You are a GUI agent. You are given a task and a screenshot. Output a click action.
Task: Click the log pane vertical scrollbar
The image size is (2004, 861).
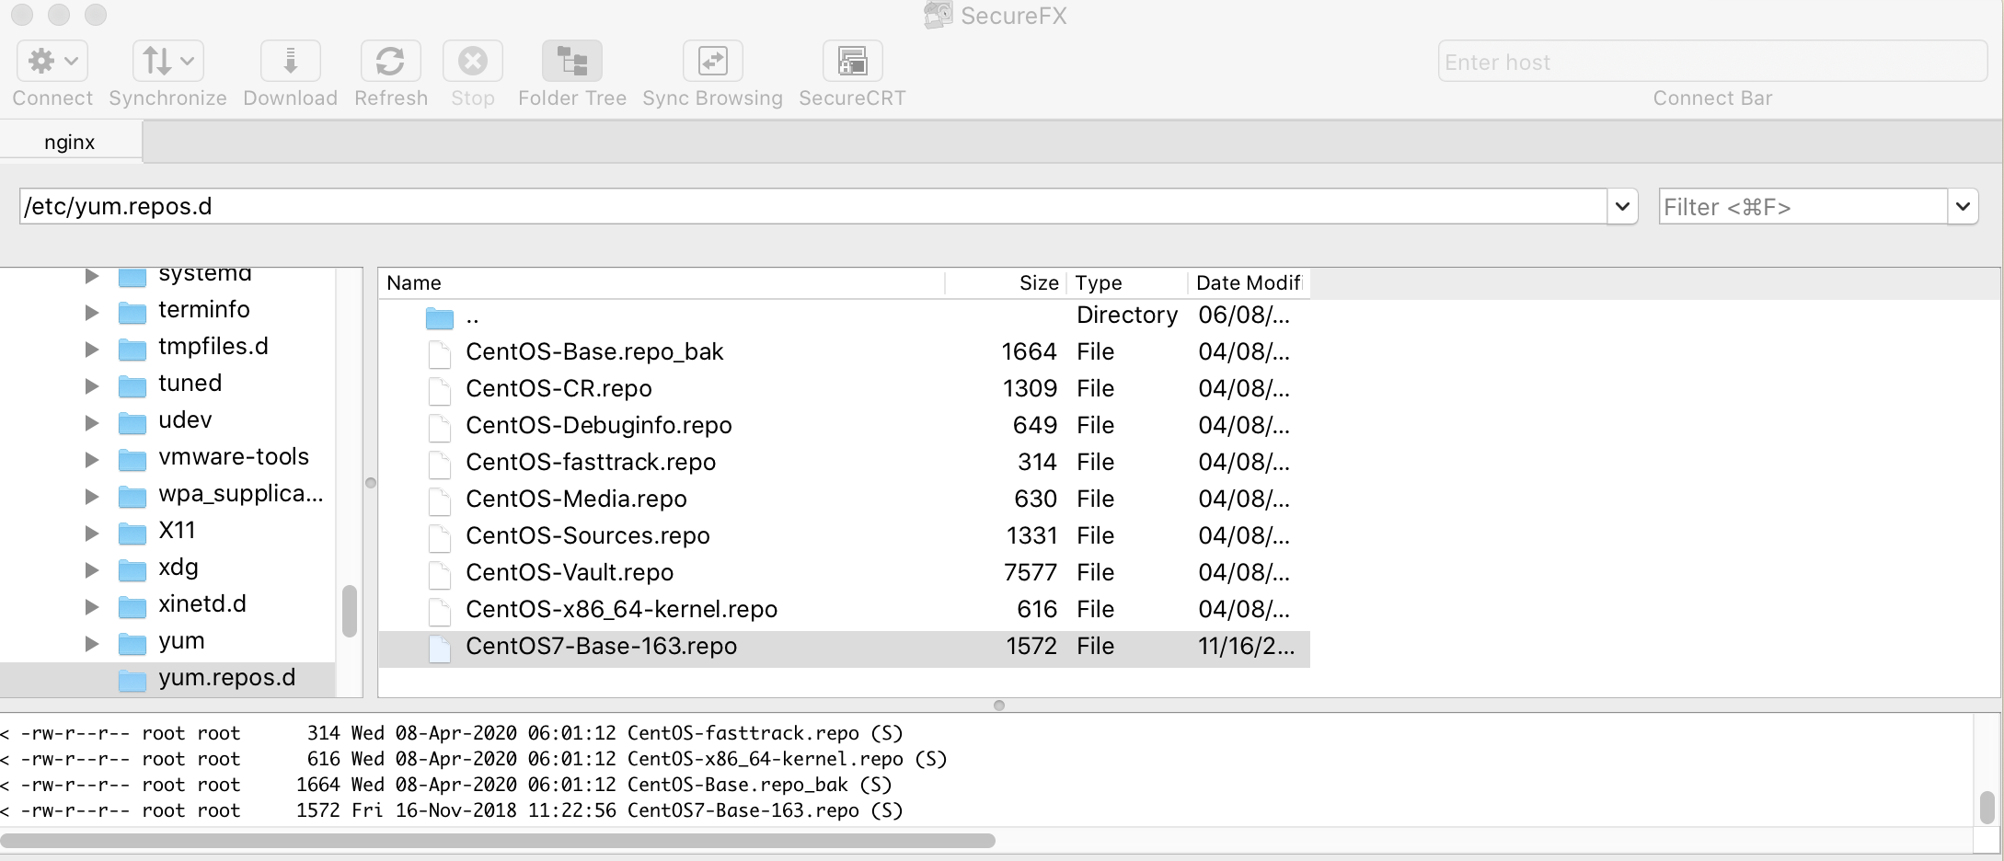point(1987,808)
